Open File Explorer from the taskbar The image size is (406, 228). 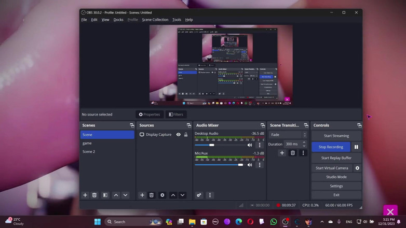[192, 222]
